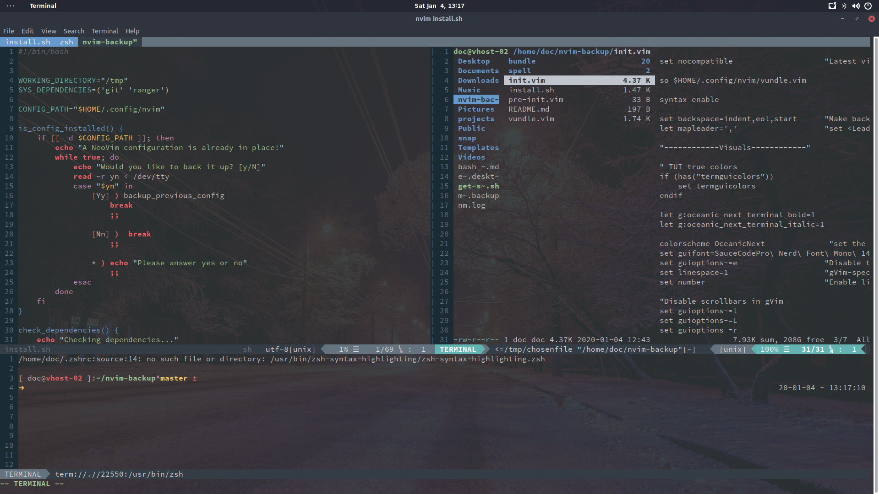Image resolution: width=879 pixels, height=494 pixels.
Task: Open the Edit menu
Action: (27, 31)
